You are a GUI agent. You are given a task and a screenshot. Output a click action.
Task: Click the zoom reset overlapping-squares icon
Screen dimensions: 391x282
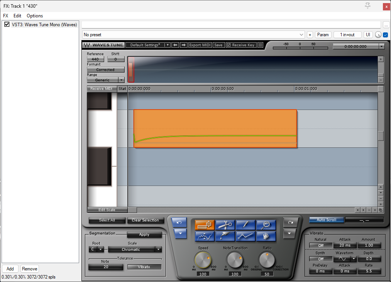tap(381, 210)
